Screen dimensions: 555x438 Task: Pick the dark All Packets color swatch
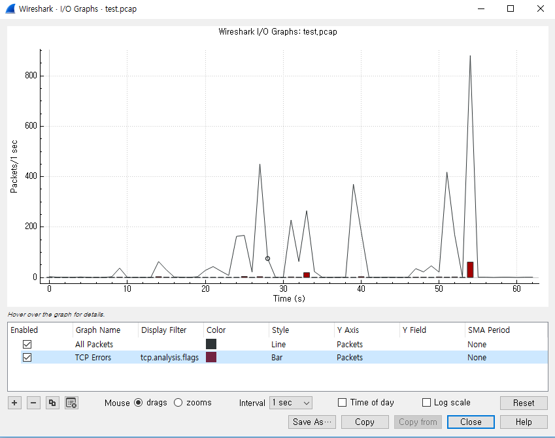211,344
